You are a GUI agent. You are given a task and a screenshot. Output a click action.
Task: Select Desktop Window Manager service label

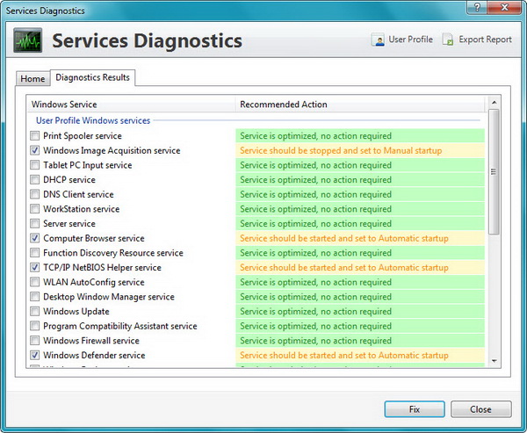pos(109,297)
